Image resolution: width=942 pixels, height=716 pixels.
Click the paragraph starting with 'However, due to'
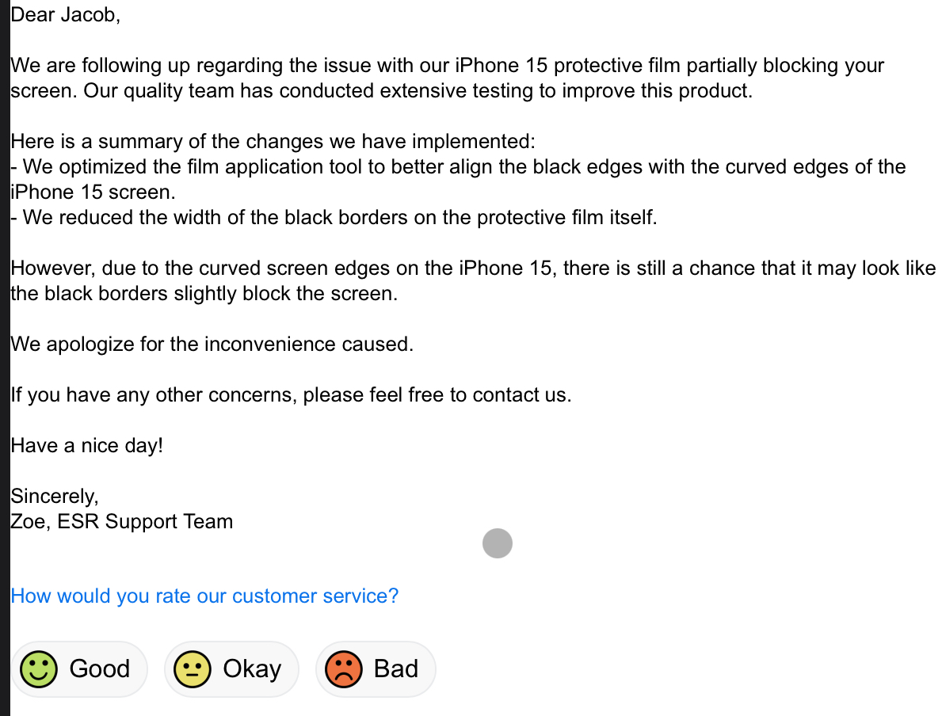point(474,280)
